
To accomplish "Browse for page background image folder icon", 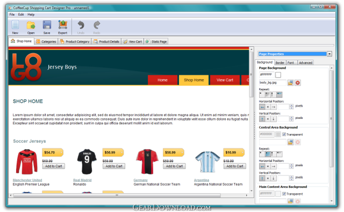I will tap(290, 83).
